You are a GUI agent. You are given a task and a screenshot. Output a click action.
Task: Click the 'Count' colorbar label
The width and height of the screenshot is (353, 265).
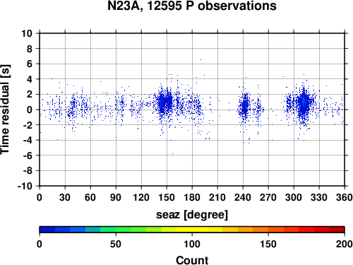click(x=192, y=260)
